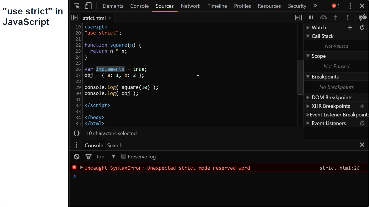The image size is (369, 207).
Task: Click the pause script execution icon
Action: (x=311, y=17)
